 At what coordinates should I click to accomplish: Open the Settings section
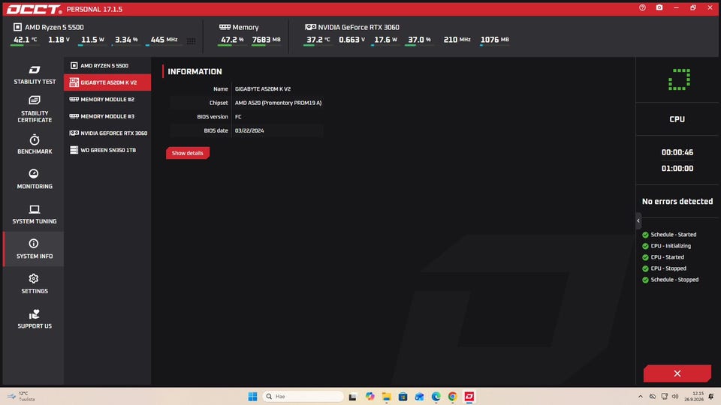pos(34,283)
